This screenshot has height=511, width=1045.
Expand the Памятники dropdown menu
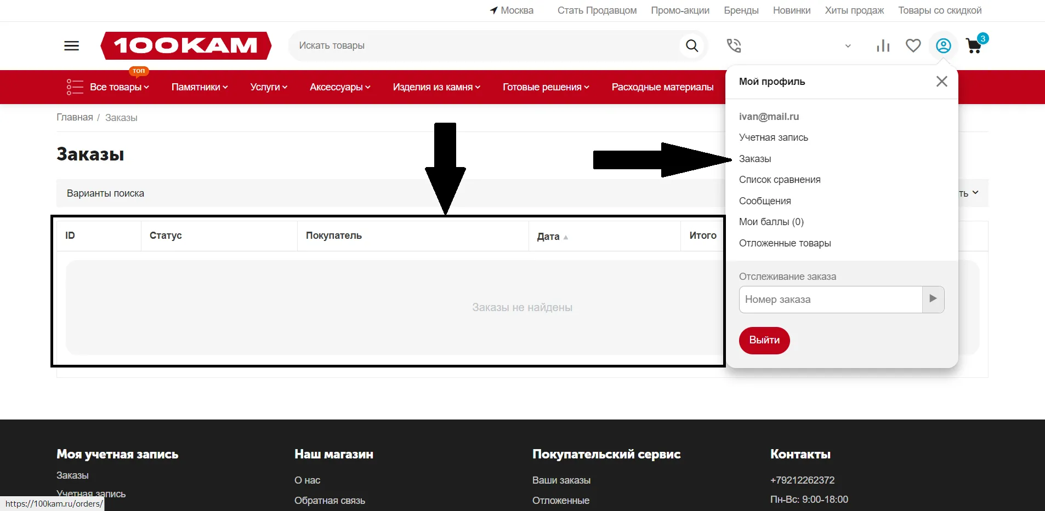click(x=199, y=87)
